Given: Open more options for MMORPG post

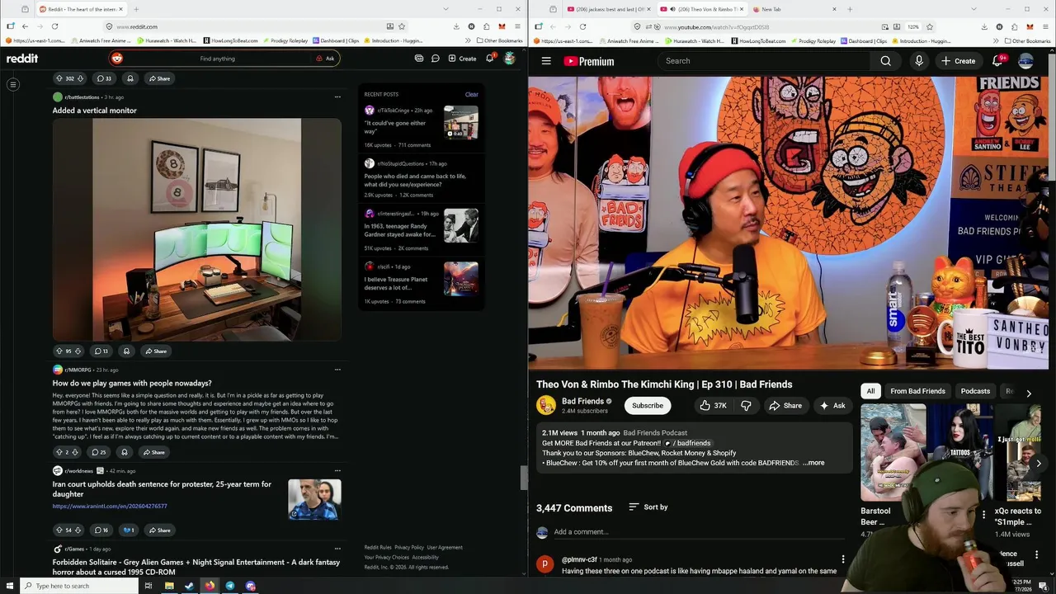Looking at the screenshot, I should tap(337, 370).
